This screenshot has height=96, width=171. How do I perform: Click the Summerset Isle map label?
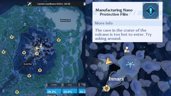[x=65, y=20]
